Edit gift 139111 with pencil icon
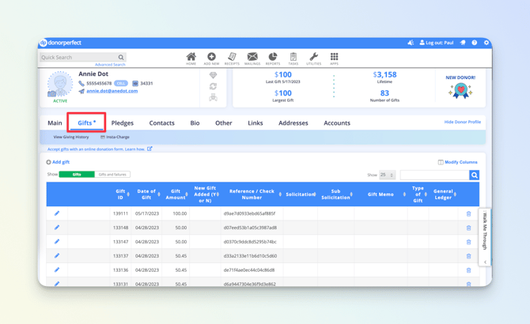The height and width of the screenshot is (324, 530). (x=57, y=213)
